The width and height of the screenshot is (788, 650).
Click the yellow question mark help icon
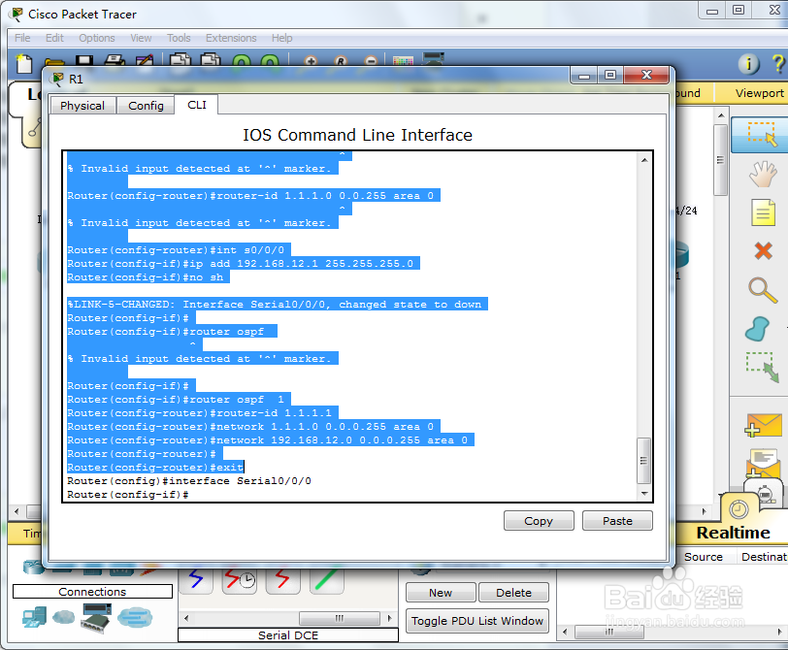coord(778,63)
